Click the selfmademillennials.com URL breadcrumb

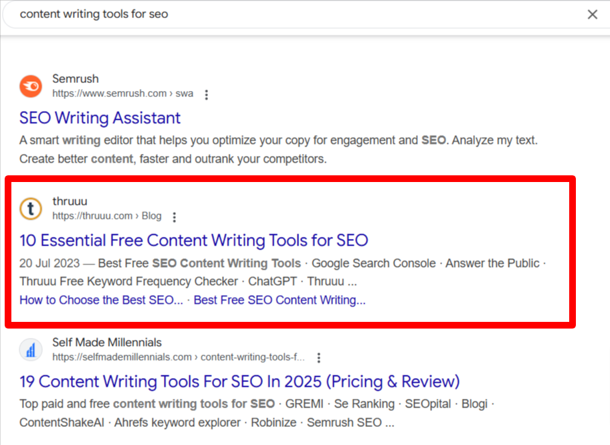coord(179,357)
